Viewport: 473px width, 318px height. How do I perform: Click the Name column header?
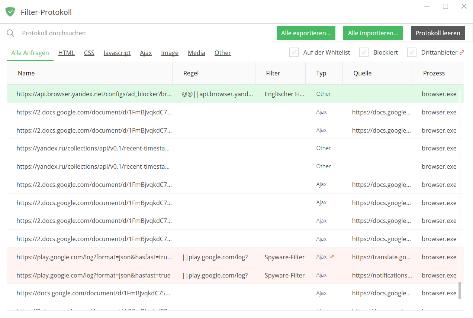tap(90, 73)
